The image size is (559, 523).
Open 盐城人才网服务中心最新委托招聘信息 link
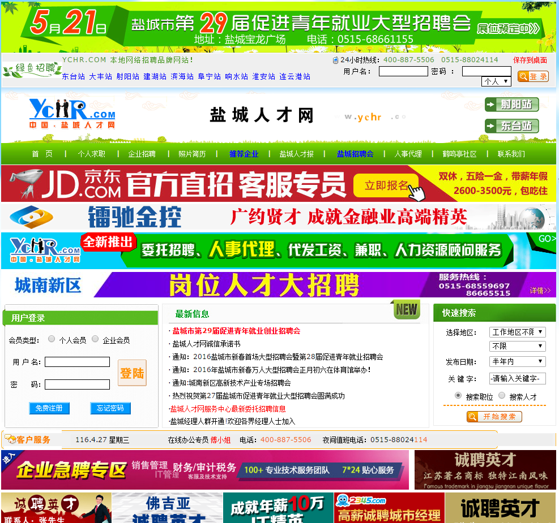coord(228,409)
